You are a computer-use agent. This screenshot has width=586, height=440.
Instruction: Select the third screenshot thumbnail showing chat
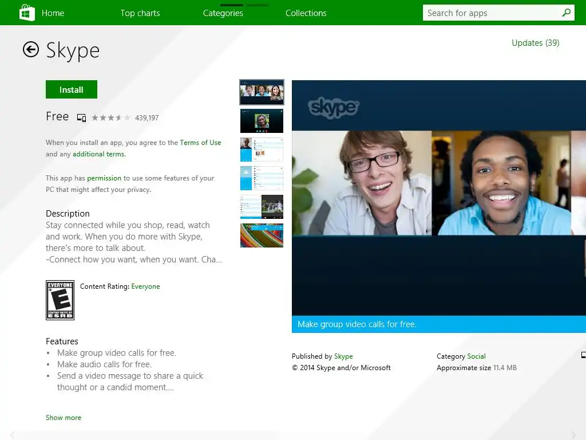262,150
